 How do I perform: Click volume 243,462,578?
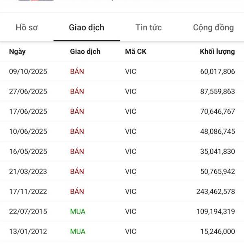tap(216, 192)
